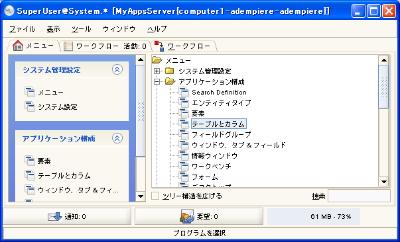Viewport: 400px width, 242px height.
Task: Select 要素 entry in the menu tree
Action: 198,113
